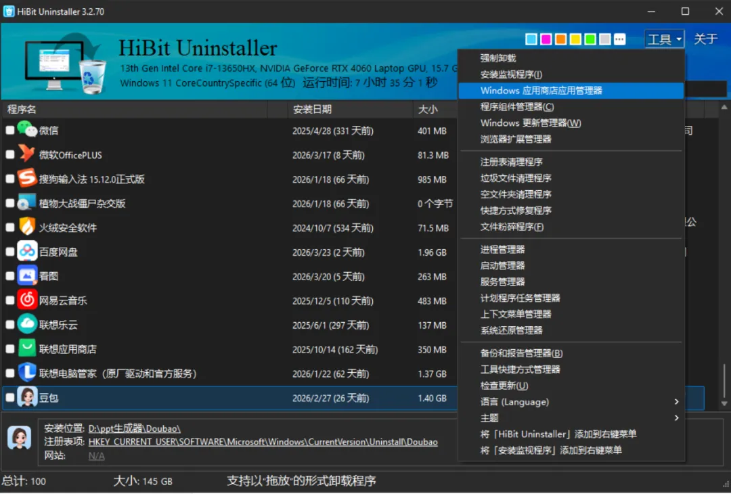
Task: Click the 网易云音乐 program icon
Action: coord(27,300)
